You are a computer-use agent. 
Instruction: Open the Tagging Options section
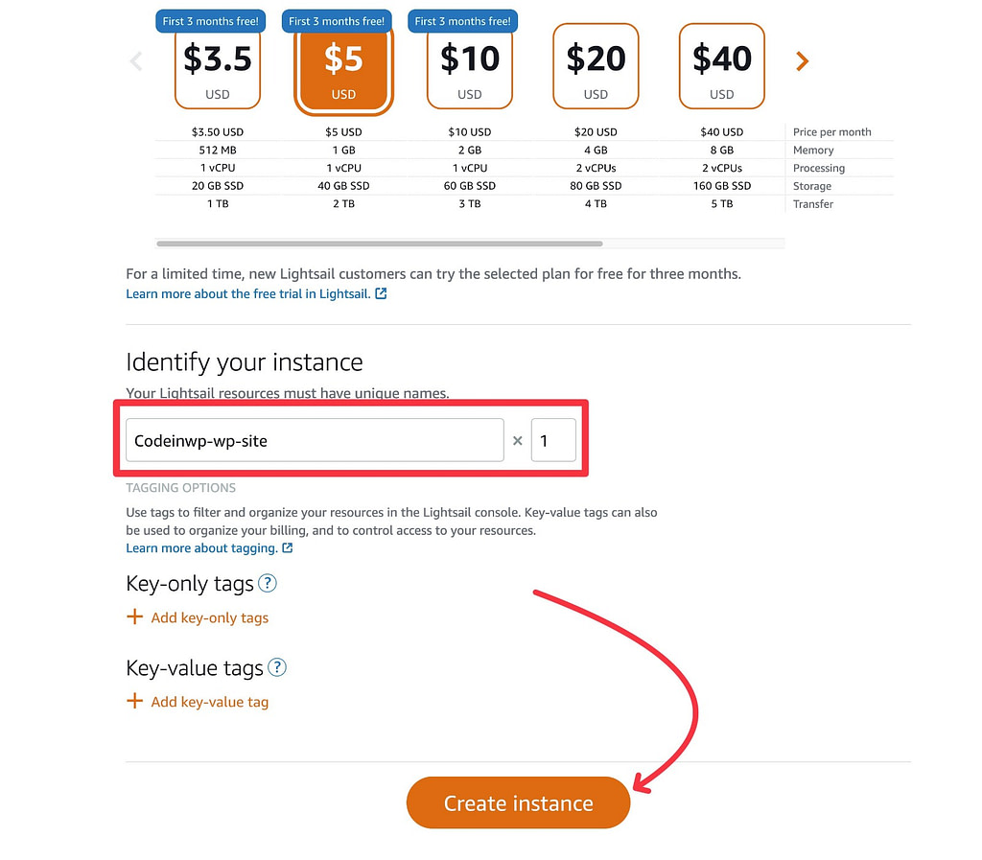pyautogui.click(x=180, y=487)
